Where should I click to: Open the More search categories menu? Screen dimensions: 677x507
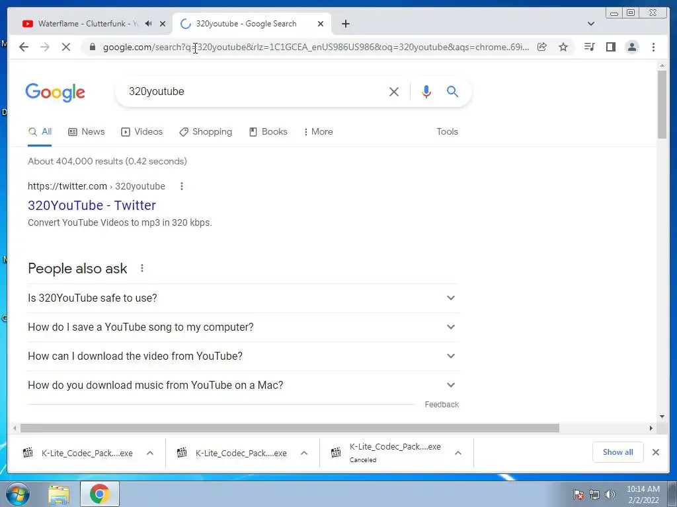(318, 132)
